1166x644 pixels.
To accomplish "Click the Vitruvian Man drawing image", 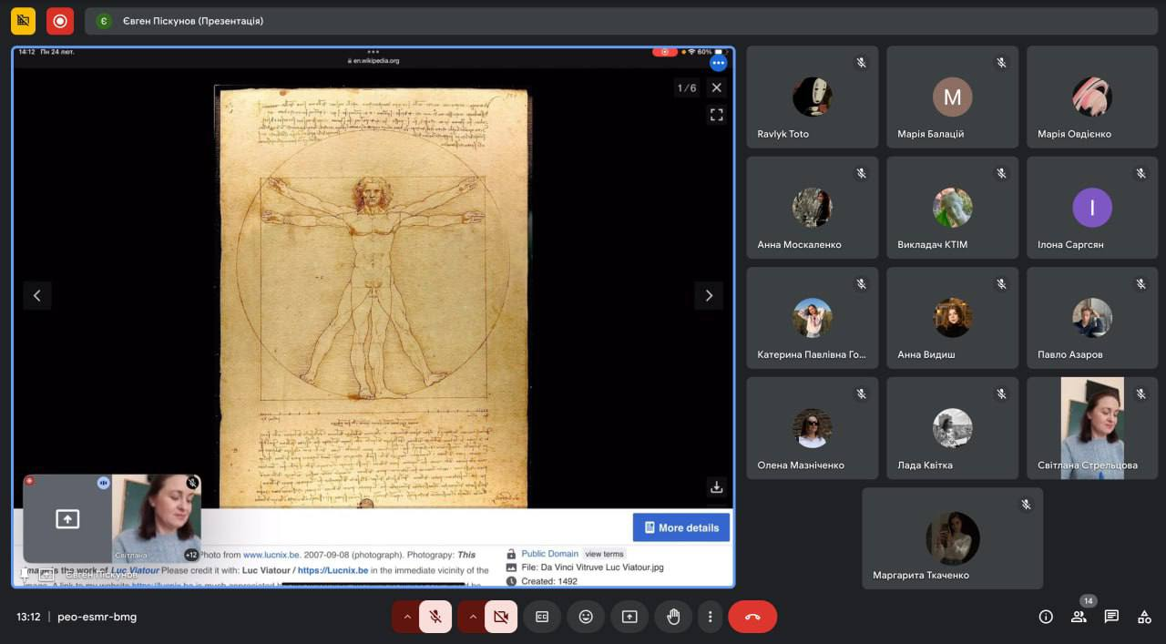I will click(x=373, y=297).
